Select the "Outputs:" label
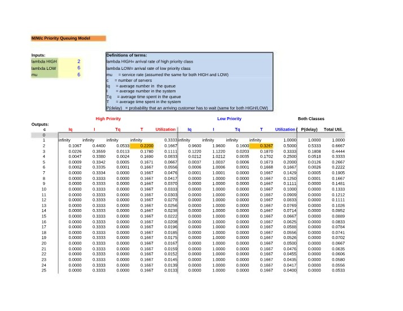403x311 pixels. pyautogui.click(x=40, y=125)
